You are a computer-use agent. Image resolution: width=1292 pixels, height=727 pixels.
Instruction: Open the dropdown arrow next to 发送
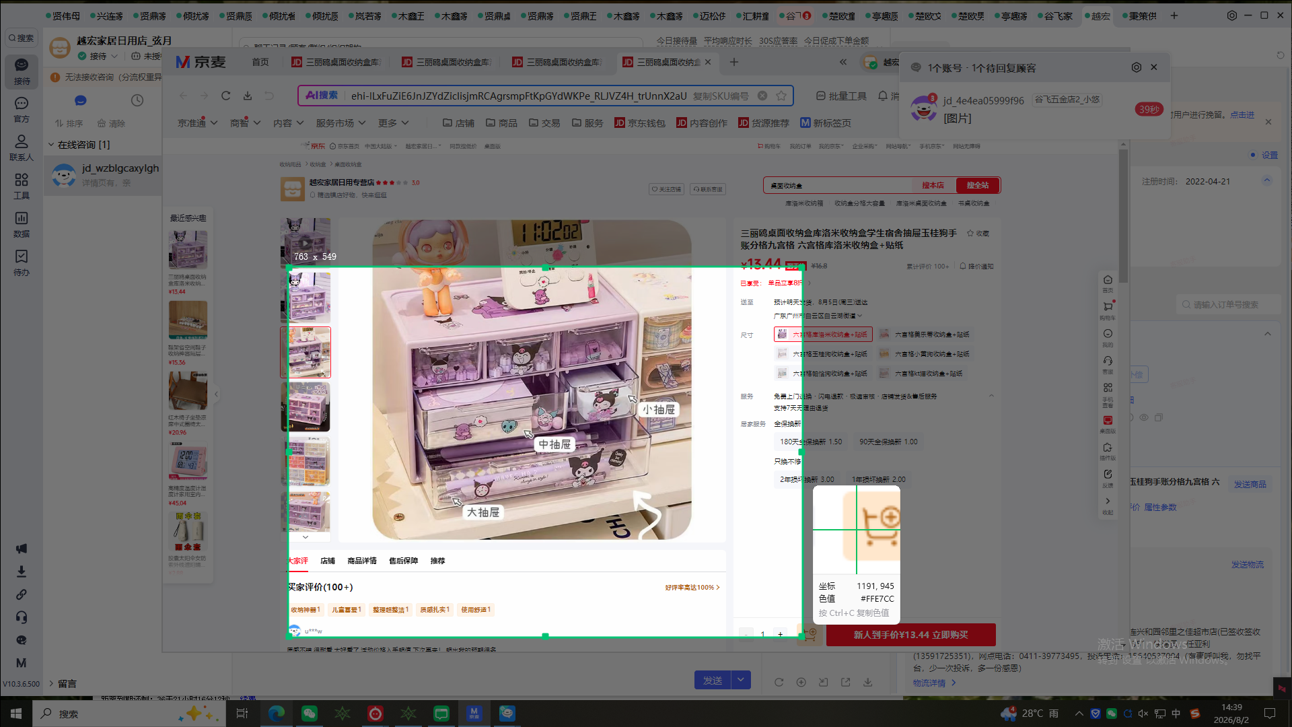click(x=741, y=680)
